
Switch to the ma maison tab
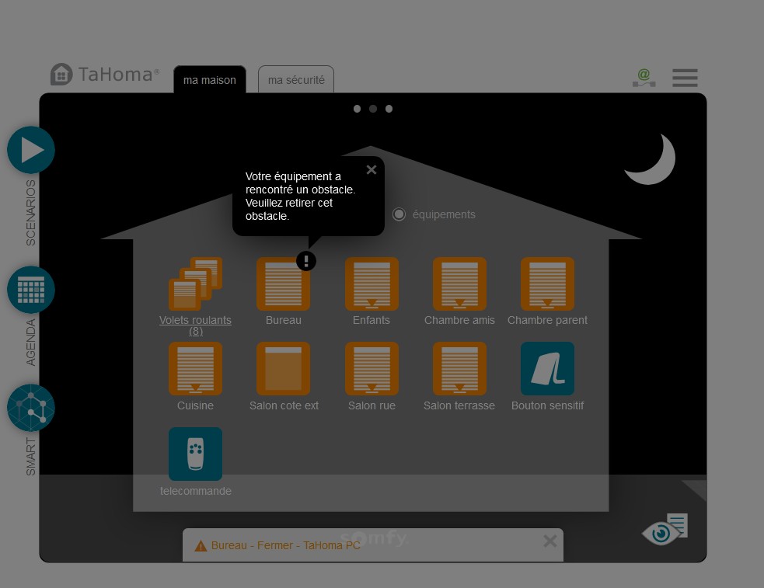(210, 80)
